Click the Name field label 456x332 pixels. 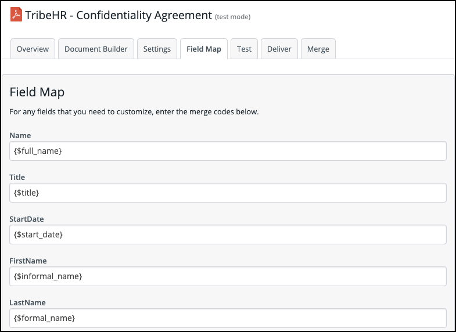[x=20, y=135]
